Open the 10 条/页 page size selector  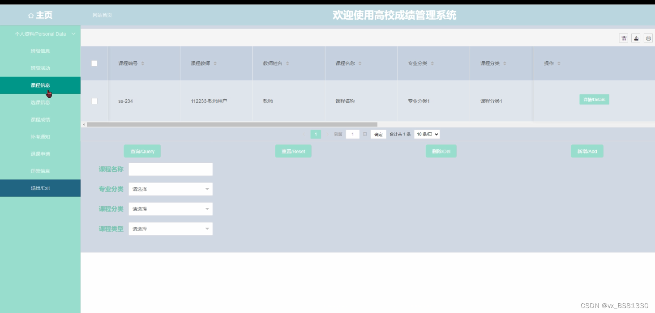427,134
